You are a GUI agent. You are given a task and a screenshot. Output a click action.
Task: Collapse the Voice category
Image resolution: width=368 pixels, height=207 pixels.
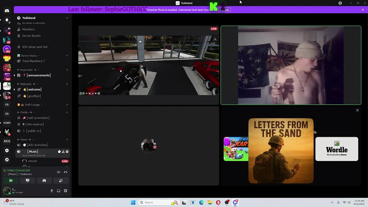pyautogui.click(x=26, y=140)
